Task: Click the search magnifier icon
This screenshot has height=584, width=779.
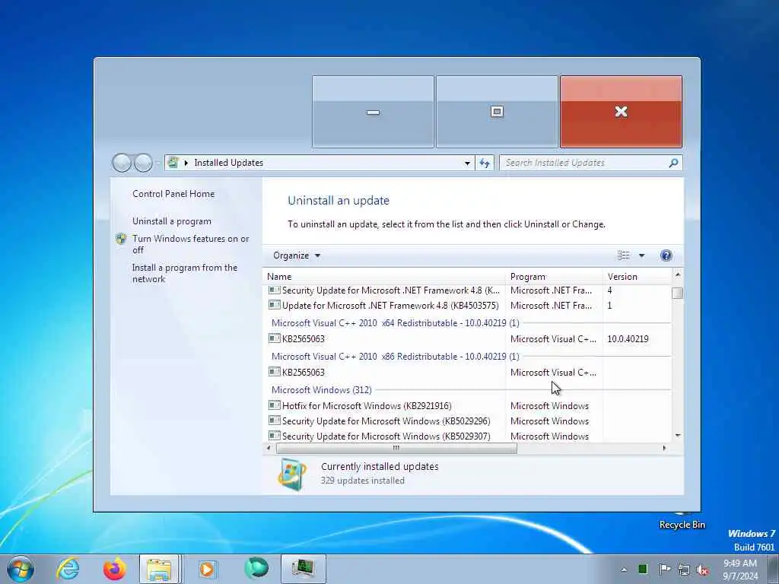Action: tap(673, 163)
